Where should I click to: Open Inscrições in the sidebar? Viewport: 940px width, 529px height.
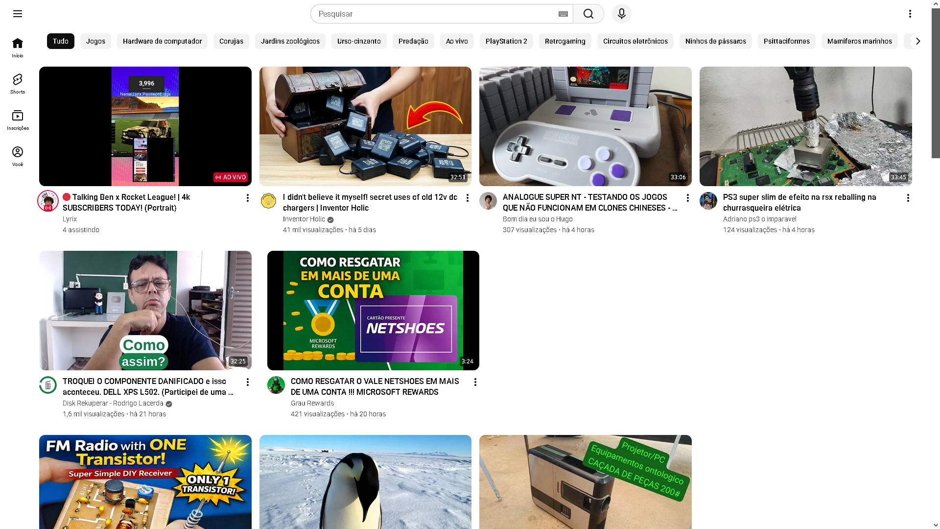[x=18, y=120]
